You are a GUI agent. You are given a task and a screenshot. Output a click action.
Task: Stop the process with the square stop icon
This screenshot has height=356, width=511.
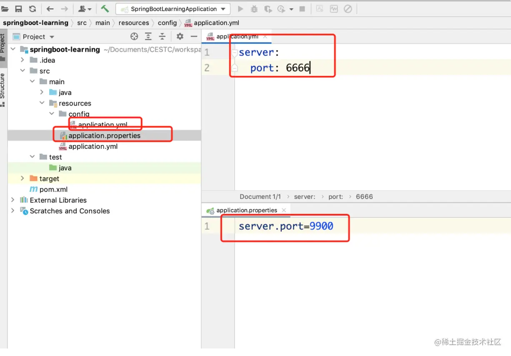[302, 9]
